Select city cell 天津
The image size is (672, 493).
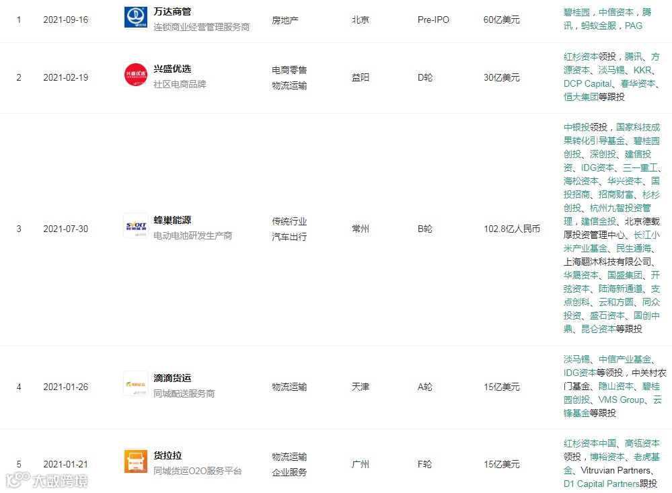(x=360, y=387)
